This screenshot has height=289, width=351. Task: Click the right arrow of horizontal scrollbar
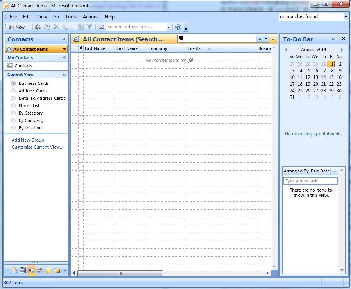pyautogui.click(x=267, y=273)
